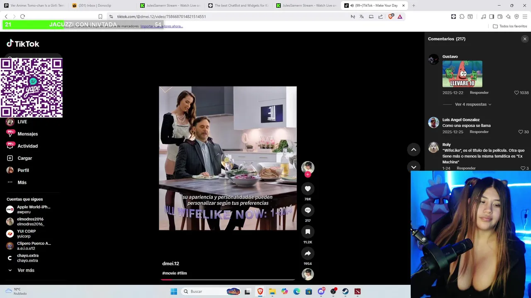Image resolution: width=531 pixels, height=298 pixels.
Task: Follow creator with red plus badge
Action: click(307, 175)
